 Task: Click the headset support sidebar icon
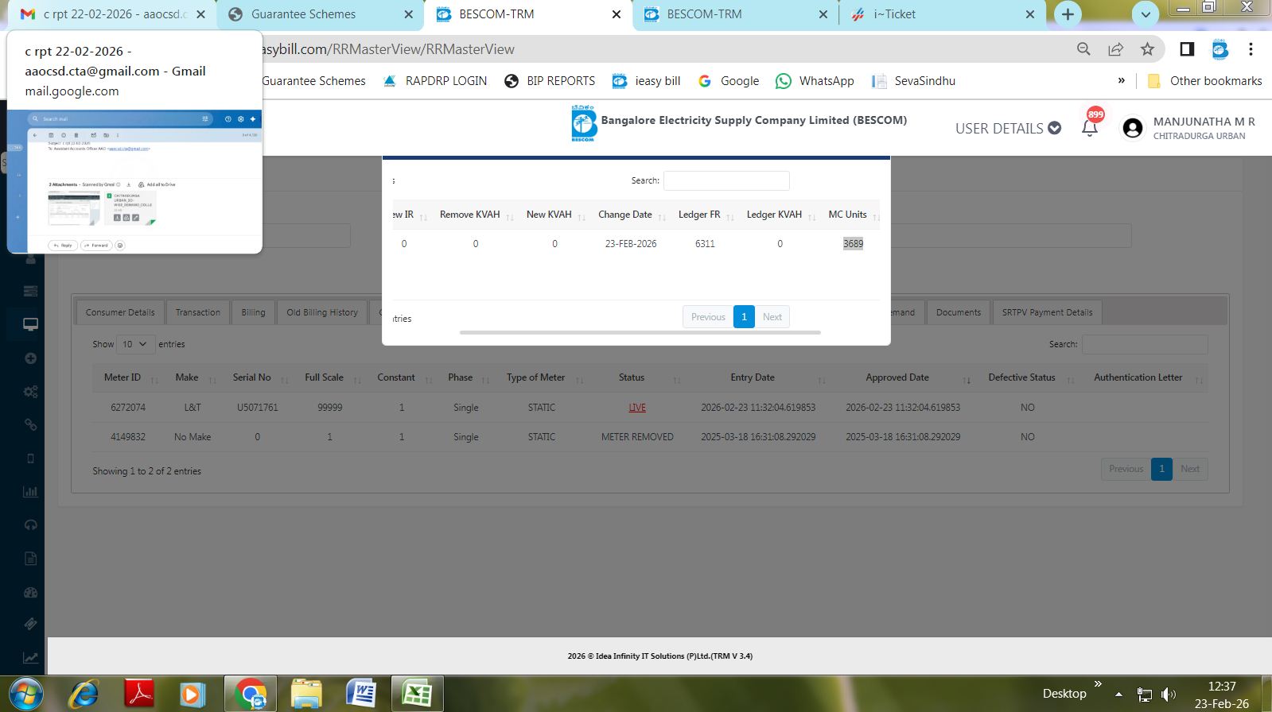click(30, 524)
